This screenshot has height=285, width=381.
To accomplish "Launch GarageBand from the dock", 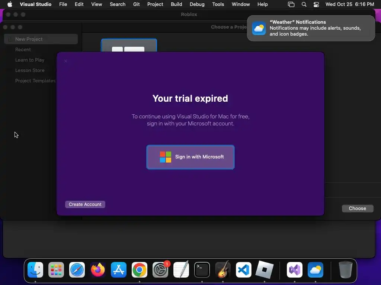I will click(223, 270).
